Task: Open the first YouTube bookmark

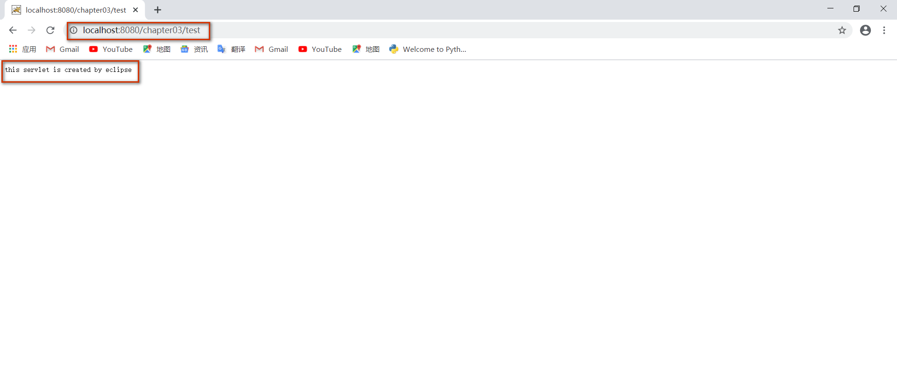Action: click(111, 49)
